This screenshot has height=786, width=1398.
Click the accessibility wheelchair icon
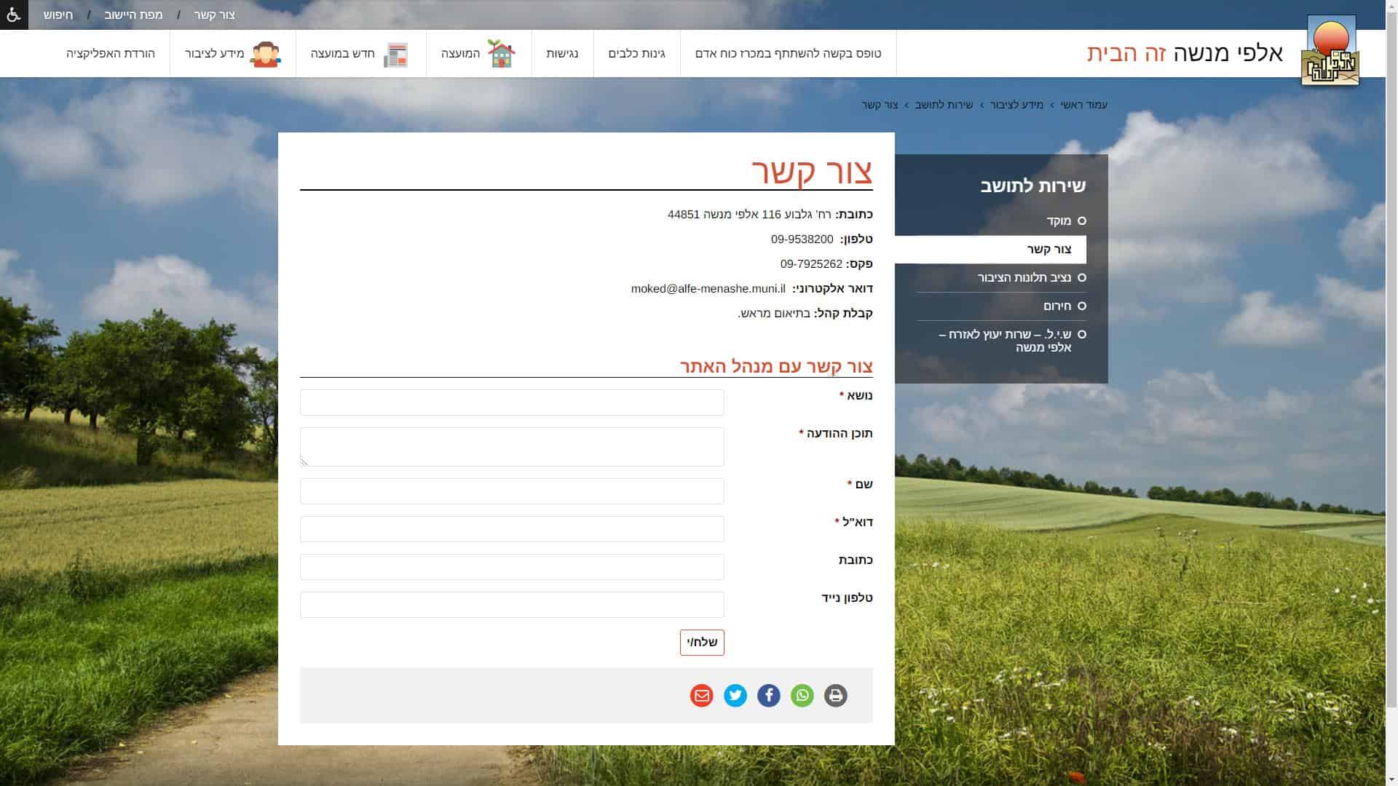[x=14, y=15]
